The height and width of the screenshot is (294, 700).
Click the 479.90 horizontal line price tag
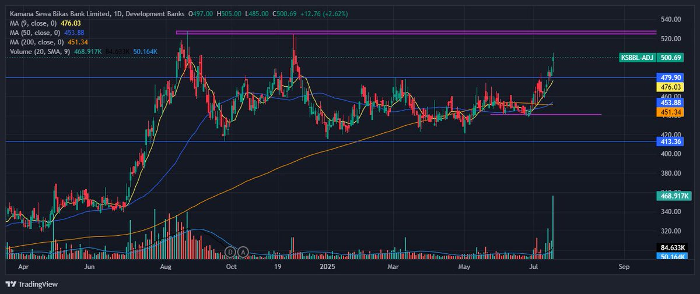click(671, 77)
